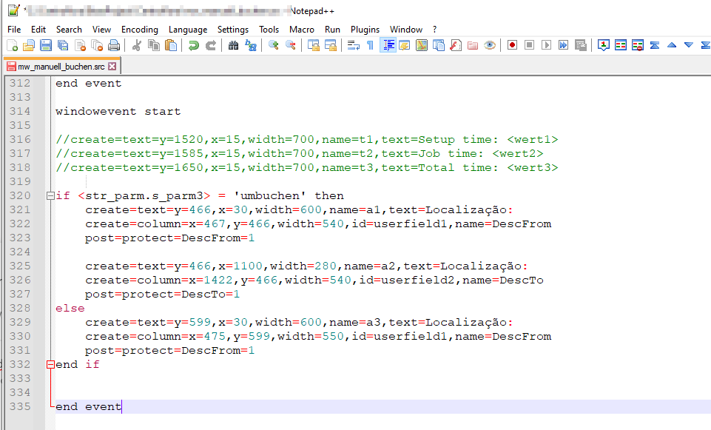Run macro multiple times icon

[563, 45]
